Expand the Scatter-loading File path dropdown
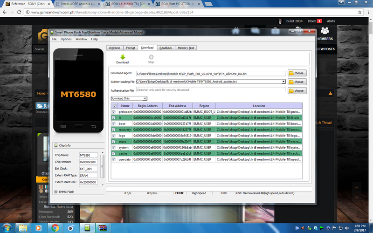Screen dimensions: 373x233 point(283,82)
